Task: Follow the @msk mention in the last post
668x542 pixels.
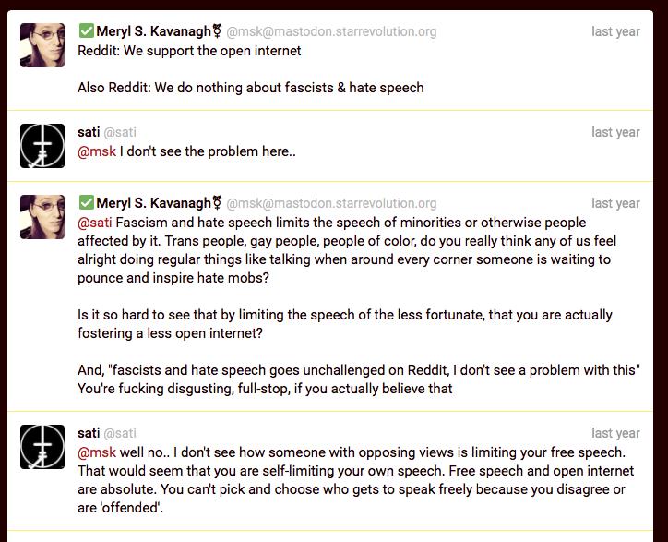Action: coord(97,452)
